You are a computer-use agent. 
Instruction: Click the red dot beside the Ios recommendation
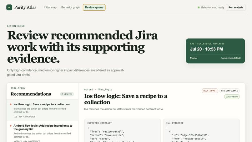tap(11, 104)
